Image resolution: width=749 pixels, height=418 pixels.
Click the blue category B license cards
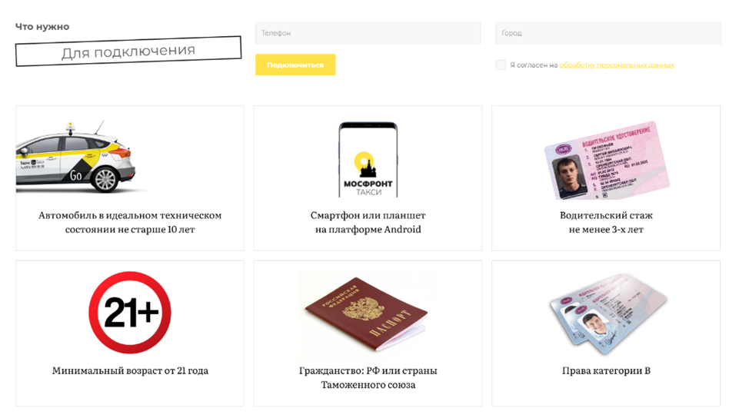pos(608,314)
